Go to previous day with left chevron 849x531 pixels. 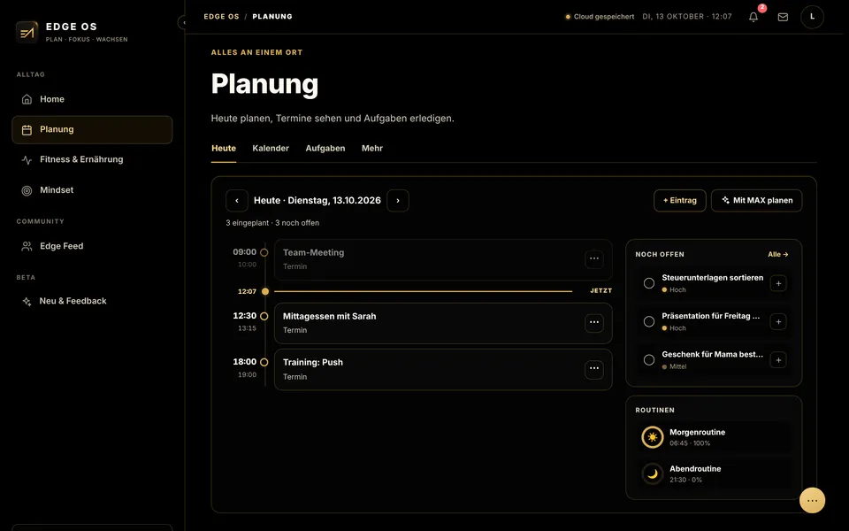click(237, 201)
